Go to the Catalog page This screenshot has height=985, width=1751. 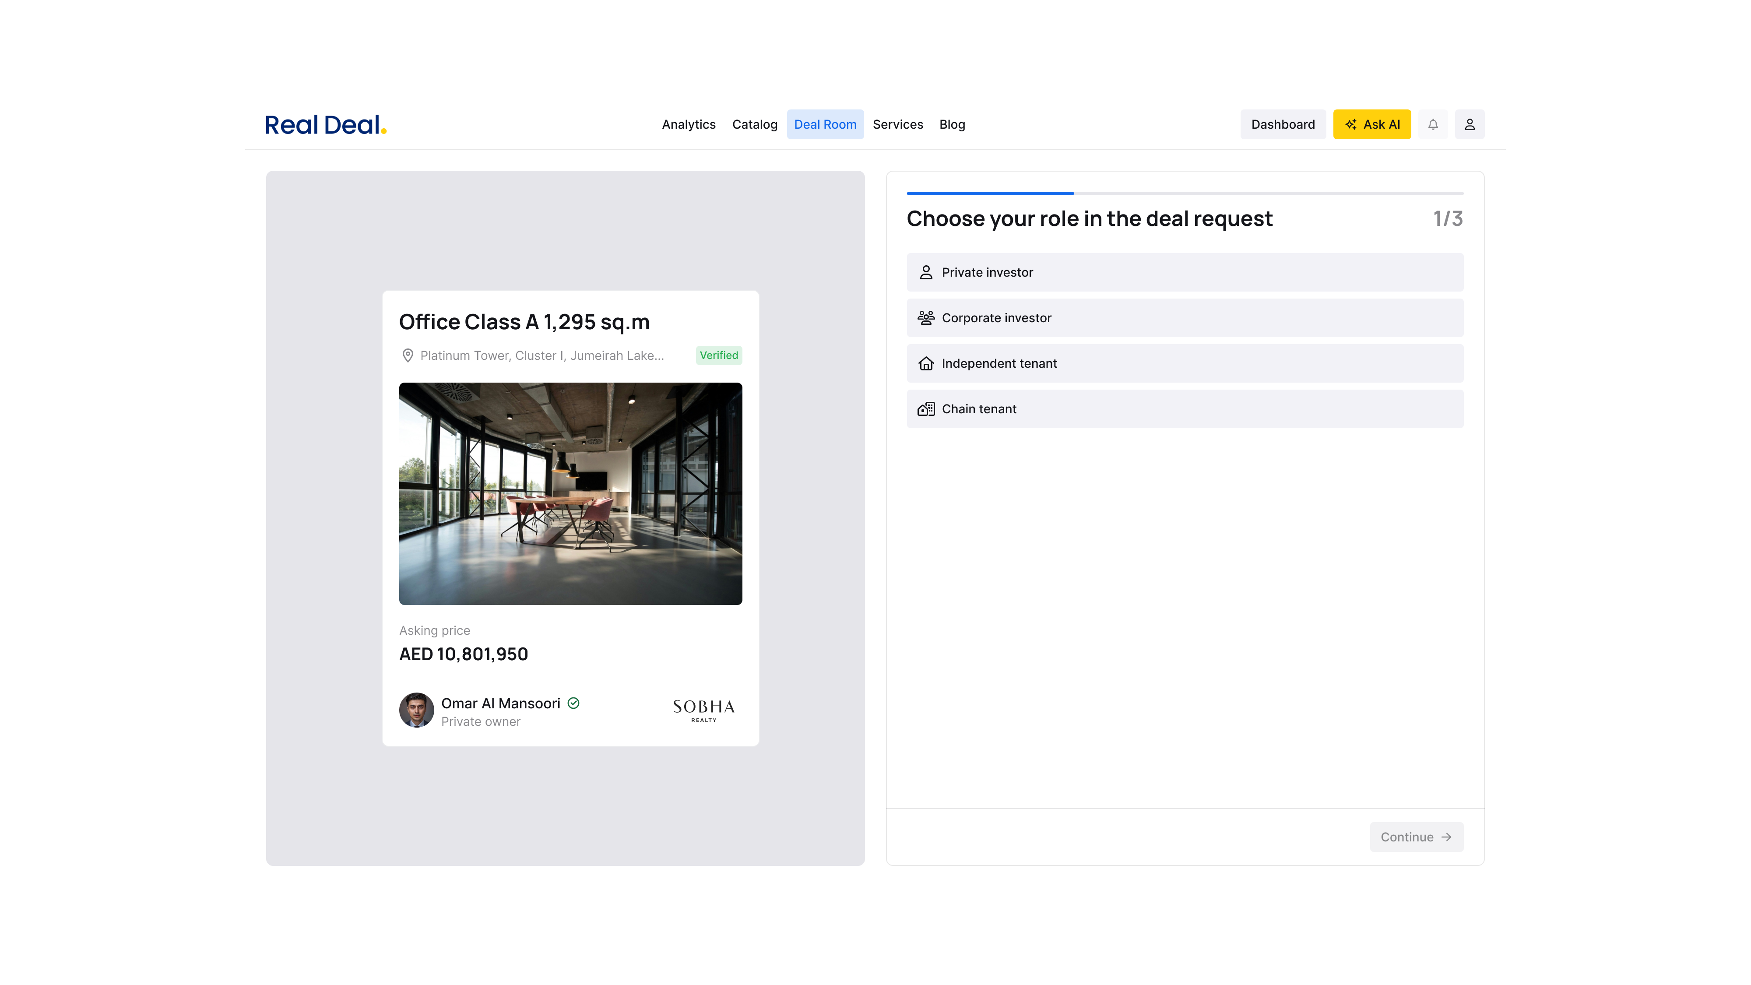[755, 124]
